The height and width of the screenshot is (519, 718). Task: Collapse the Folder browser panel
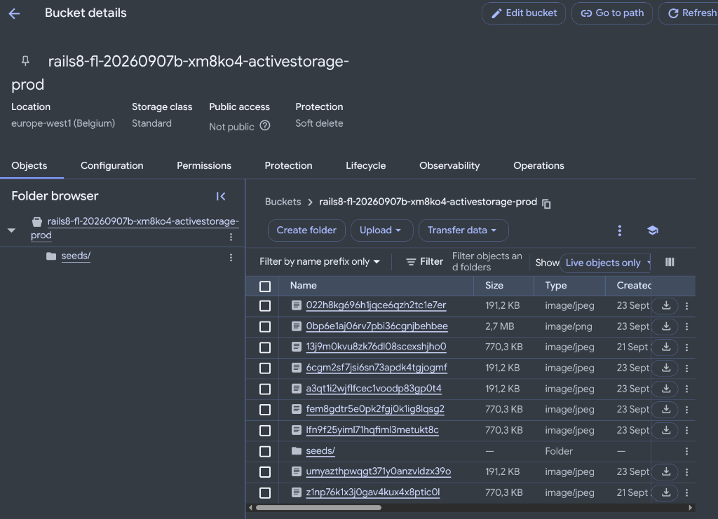coord(221,196)
